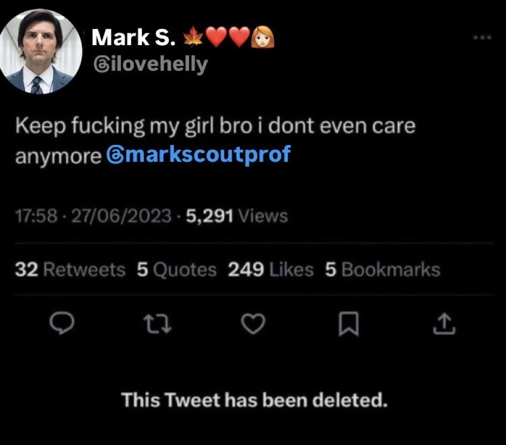The image size is (506, 445).
Task: View the 5,291 Views analytics
Action: pos(237,216)
